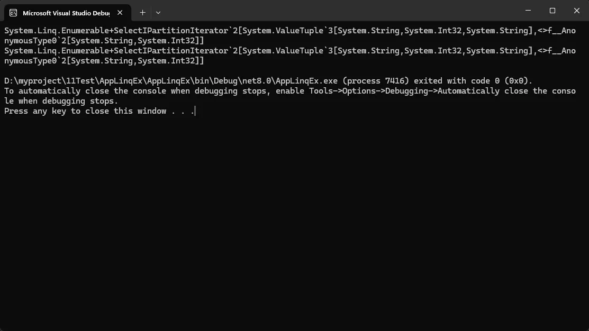Close the Microsoft Visual Studio Debug tab

tap(120, 13)
